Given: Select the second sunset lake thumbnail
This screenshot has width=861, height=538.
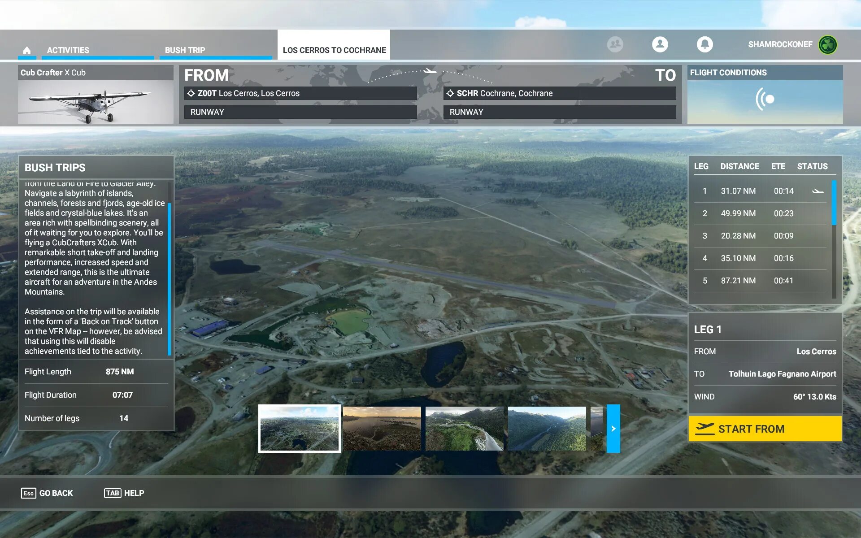Looking at the screenshot, I should 382,429.
